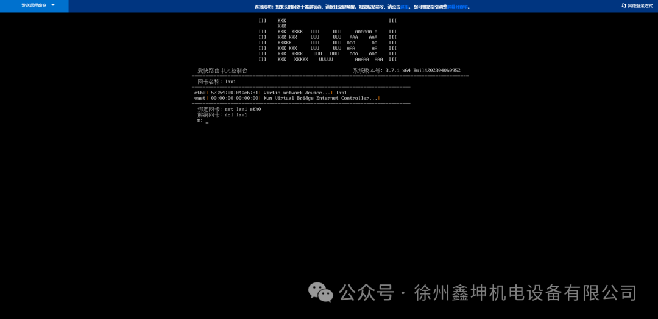Image resolution: width=658 pixels, height=319 pixels.
Task: Click the 爱快路由中文控制台 title text
Action: [x=222, y=71]
